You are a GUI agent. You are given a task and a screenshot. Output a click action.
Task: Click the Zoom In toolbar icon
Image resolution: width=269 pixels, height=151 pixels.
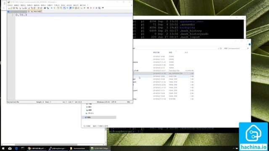click(52, 8)
